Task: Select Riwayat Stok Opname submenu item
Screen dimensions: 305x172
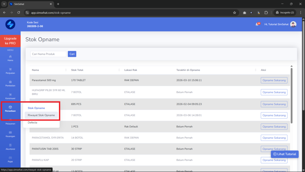Action: [41, 115]
